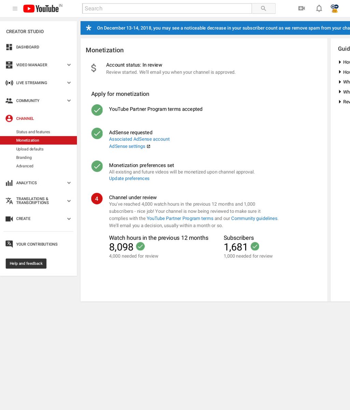Click the Translations & Transcriptions icon
350x410 pixels.
tap(9, 201)
